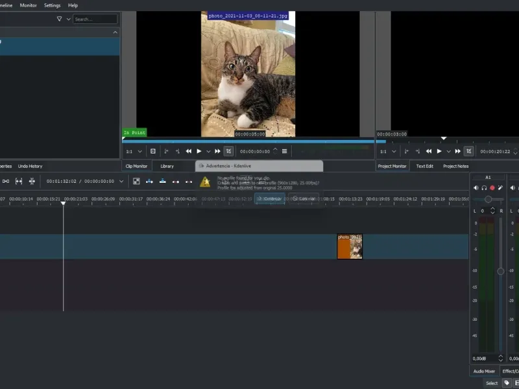Toggle project monitor crop/edit mode icon

pos(468,151)
